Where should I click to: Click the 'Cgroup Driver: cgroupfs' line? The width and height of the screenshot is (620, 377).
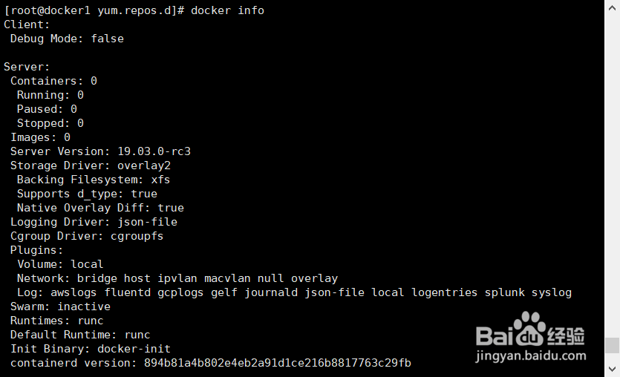[x=87, y=236]
